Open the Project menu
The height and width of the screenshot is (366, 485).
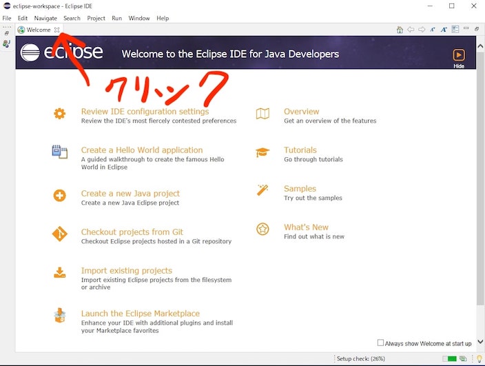point(96,18)
